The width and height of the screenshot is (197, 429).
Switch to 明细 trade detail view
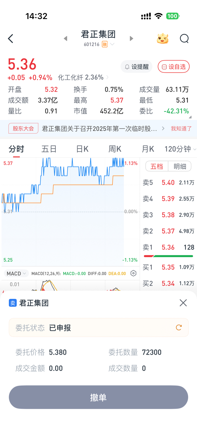pos(180,166)
